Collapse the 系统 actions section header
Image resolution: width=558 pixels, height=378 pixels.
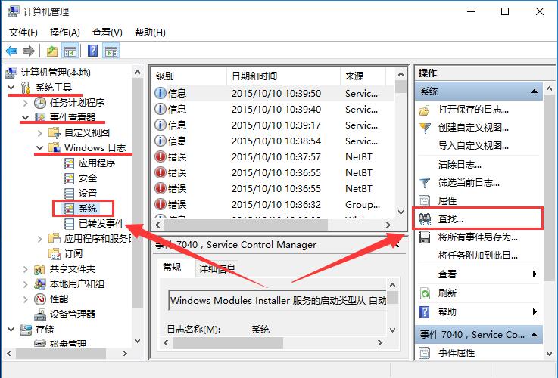pyautogui.click(x=535, y=91)
